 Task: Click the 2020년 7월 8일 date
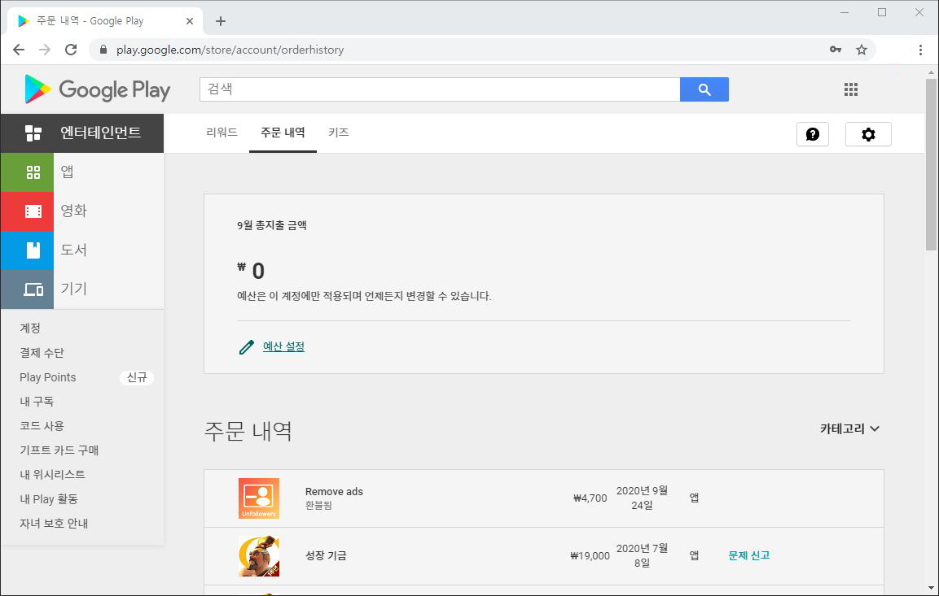(642, 556)
